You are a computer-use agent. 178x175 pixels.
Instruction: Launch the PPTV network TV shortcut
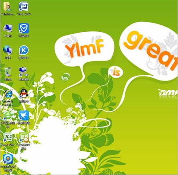tap(8, 159)
